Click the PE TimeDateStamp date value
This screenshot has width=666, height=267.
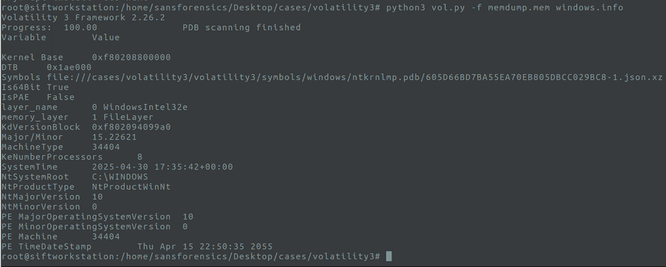coord(205,247)
